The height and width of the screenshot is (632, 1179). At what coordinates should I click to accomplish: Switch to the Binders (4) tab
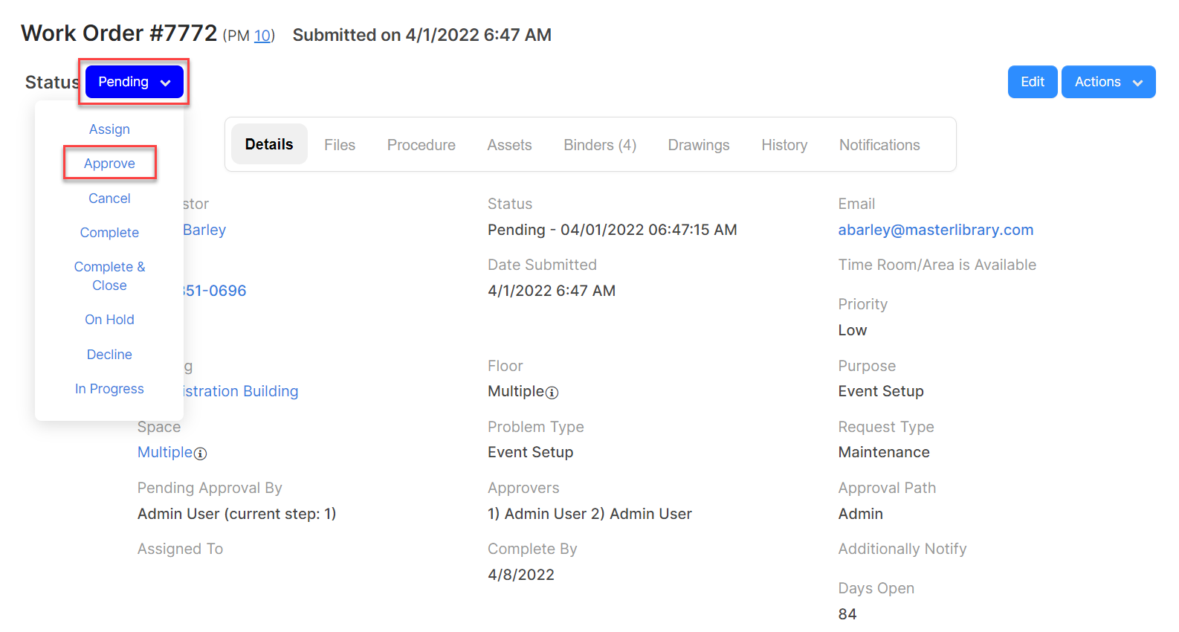pos(600,145)
